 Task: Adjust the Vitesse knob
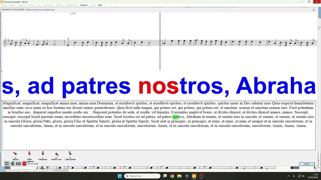point(15,153)
